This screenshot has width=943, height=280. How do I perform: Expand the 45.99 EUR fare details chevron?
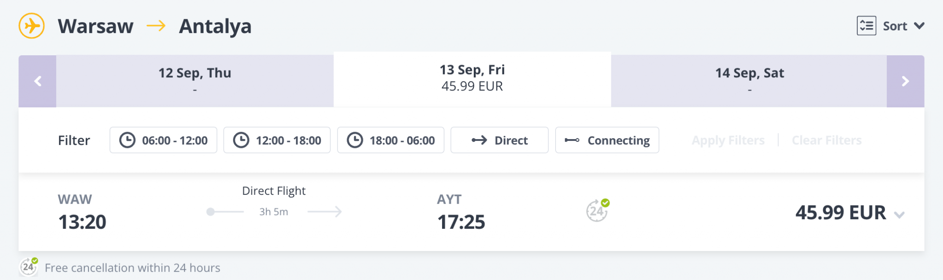coord(899,215)
